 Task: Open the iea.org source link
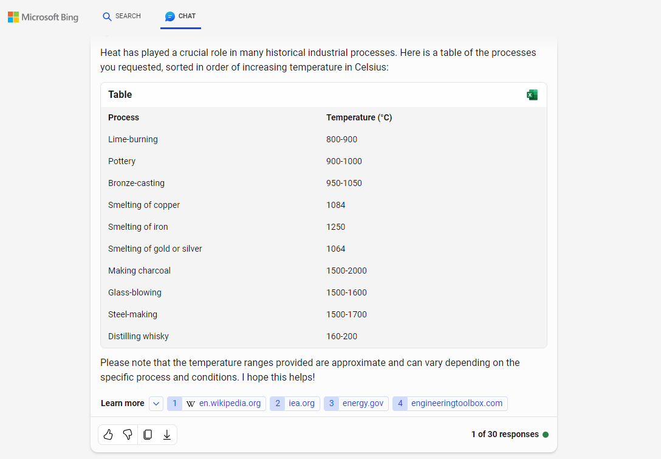[295, 403]
